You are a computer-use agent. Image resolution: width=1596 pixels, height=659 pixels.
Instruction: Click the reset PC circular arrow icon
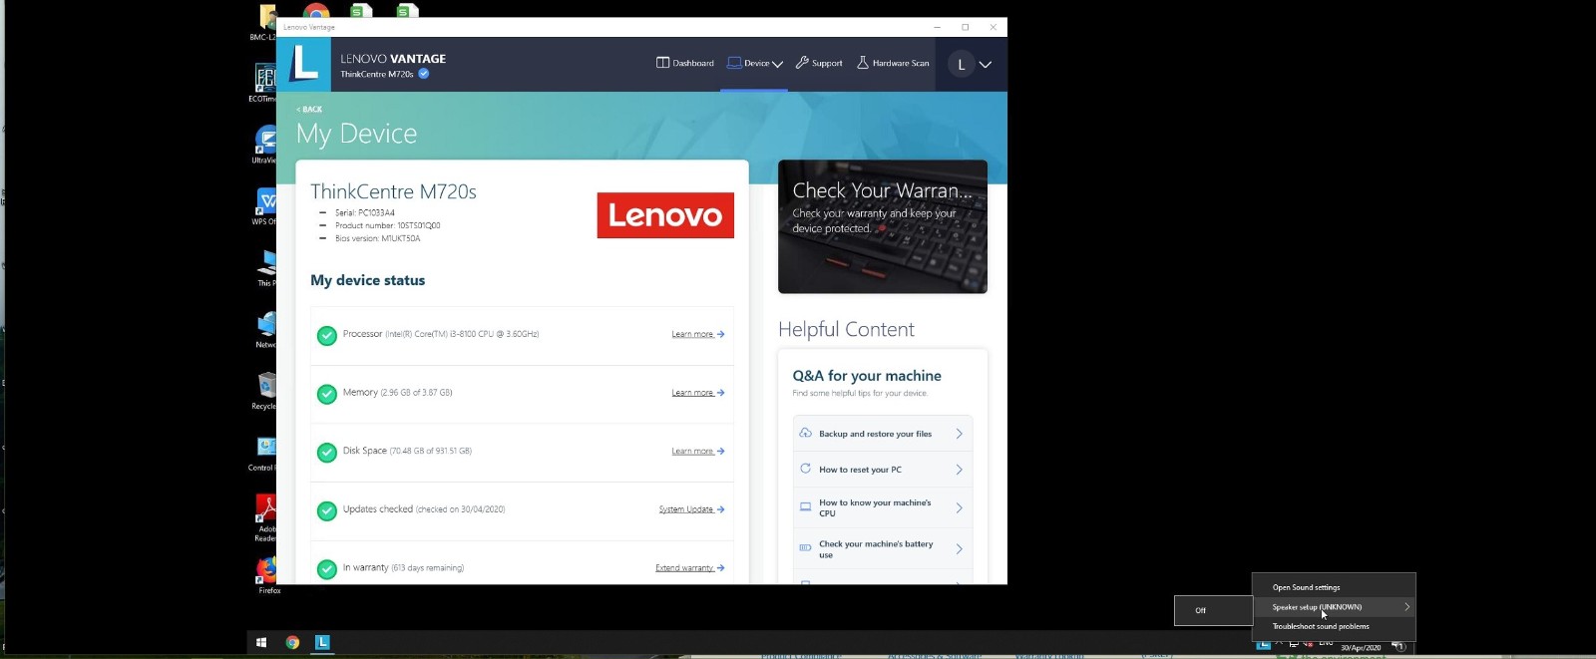click(806, 469)
